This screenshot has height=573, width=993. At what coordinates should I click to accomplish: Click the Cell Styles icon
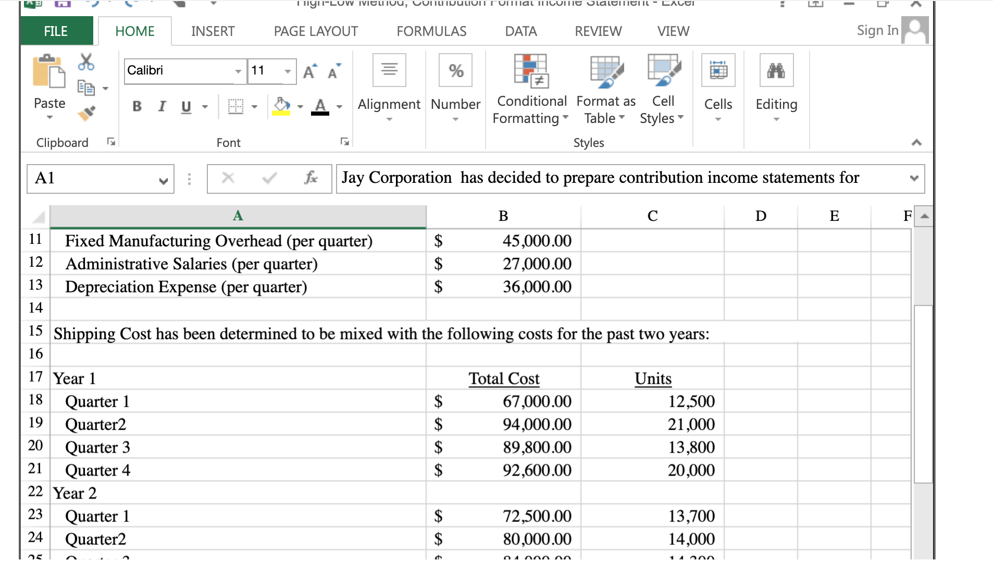[663, 71]
